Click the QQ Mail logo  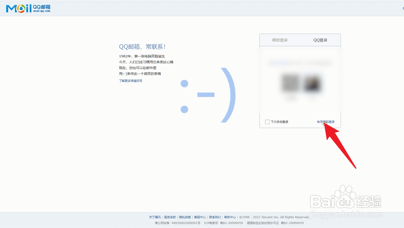coord(28,8)
